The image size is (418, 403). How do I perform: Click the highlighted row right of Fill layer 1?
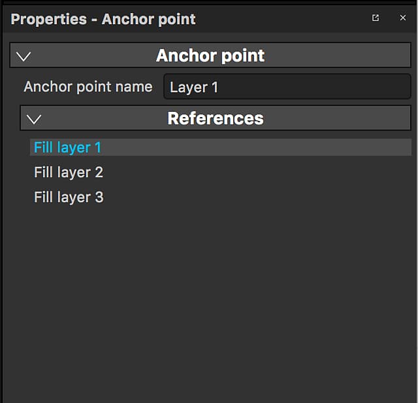point(256,147)
